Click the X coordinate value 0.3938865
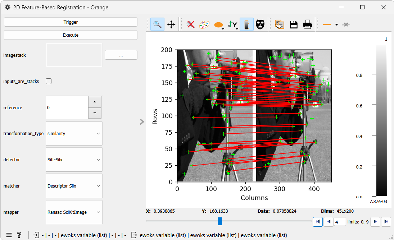Viewport: 394px width, 240px height. [164, 211]
